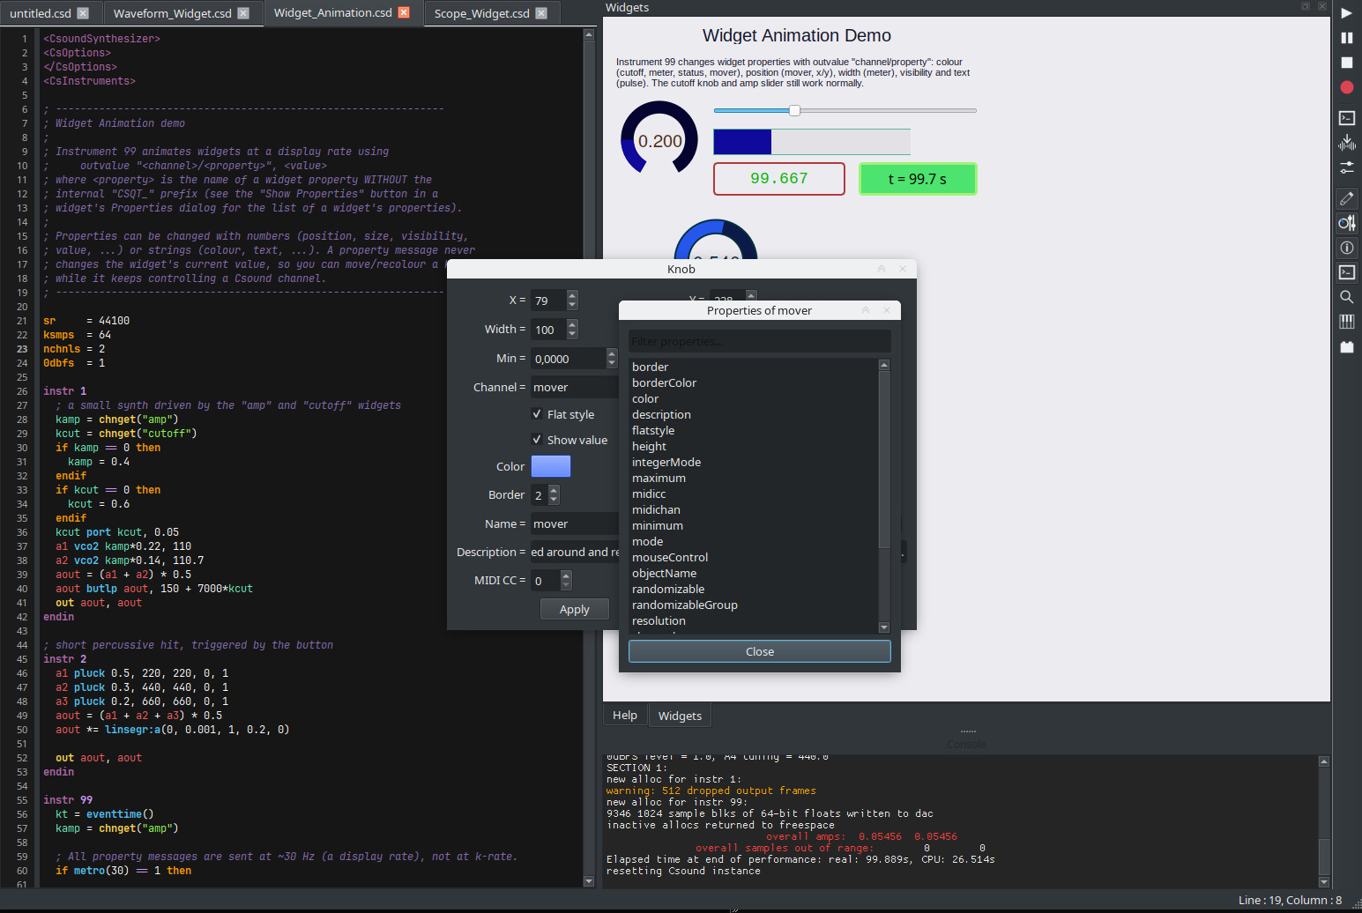This screenshot has height=913, width=1362.
Task: Run the file in external terminal
Action: pyautogui.click(x=1346, y=117)
